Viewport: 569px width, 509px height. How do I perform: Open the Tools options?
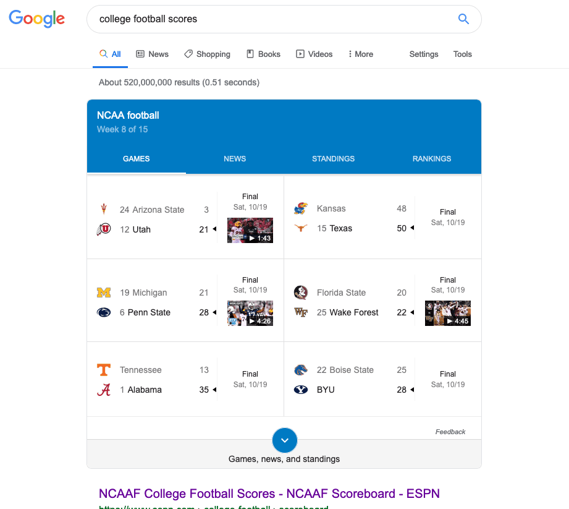462,54
